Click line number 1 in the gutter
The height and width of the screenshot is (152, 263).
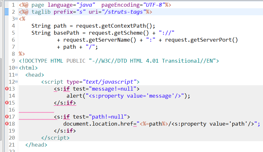(13, 5)
